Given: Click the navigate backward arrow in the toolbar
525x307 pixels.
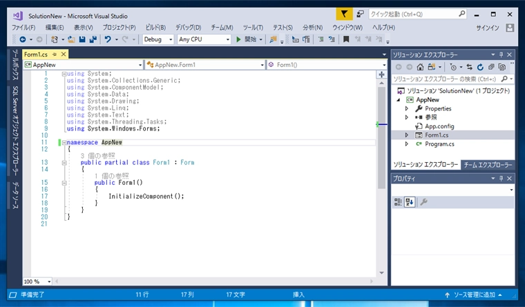Looking at the screenshot, I should (21, 39).
